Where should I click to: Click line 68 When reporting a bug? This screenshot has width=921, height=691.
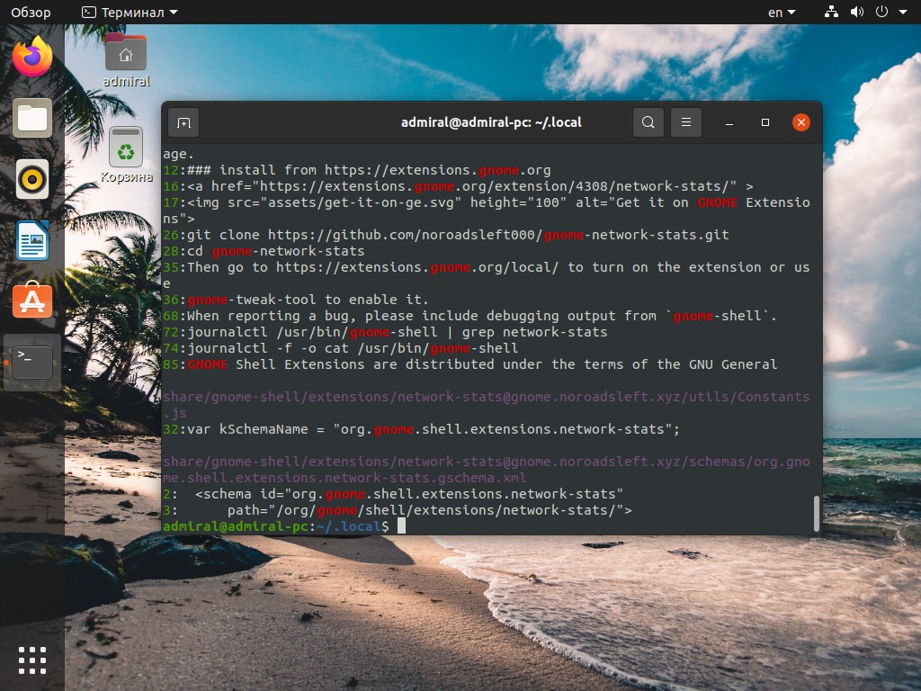[x=469, y=316]
